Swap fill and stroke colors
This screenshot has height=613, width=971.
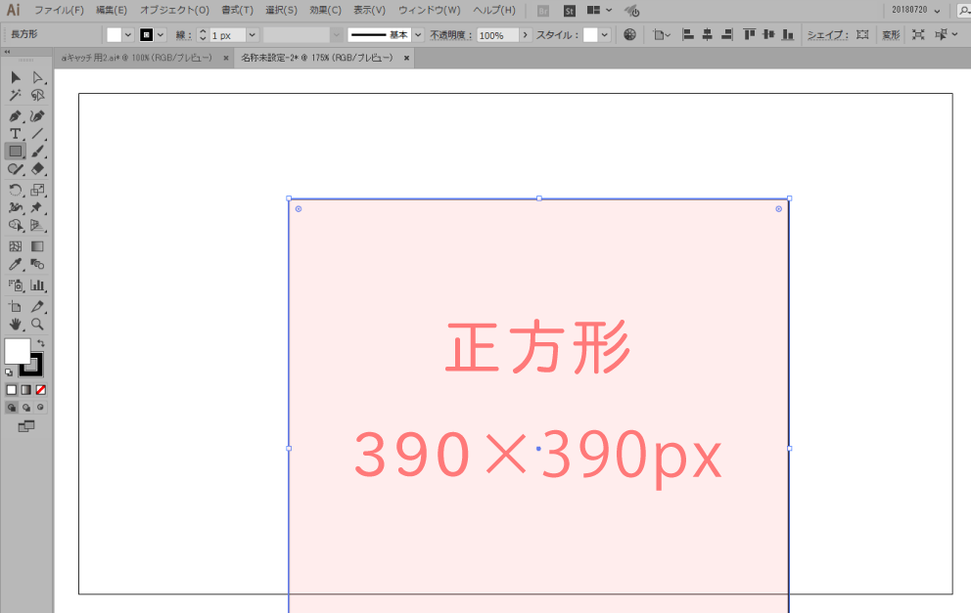coord(41,343)
